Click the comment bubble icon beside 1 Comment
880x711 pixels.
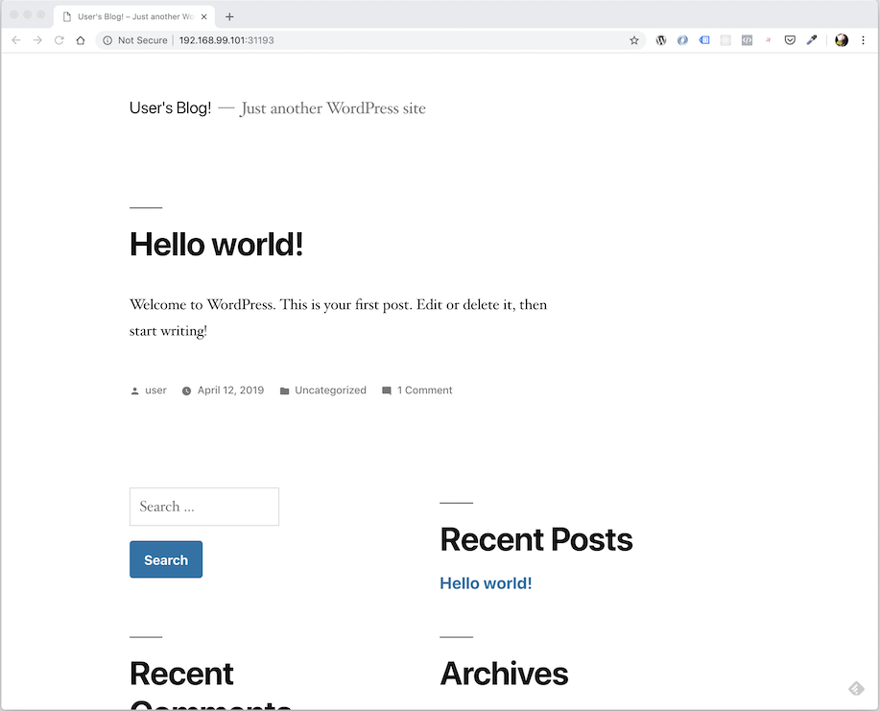pyautogui.click(x=387, y=391)
